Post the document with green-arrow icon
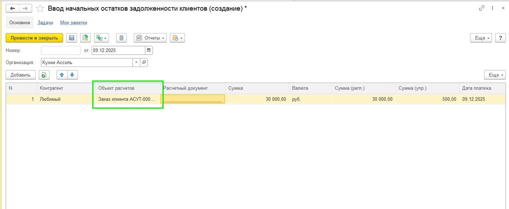The height and width of the screenshot is (209, 509). click(85, 38)
